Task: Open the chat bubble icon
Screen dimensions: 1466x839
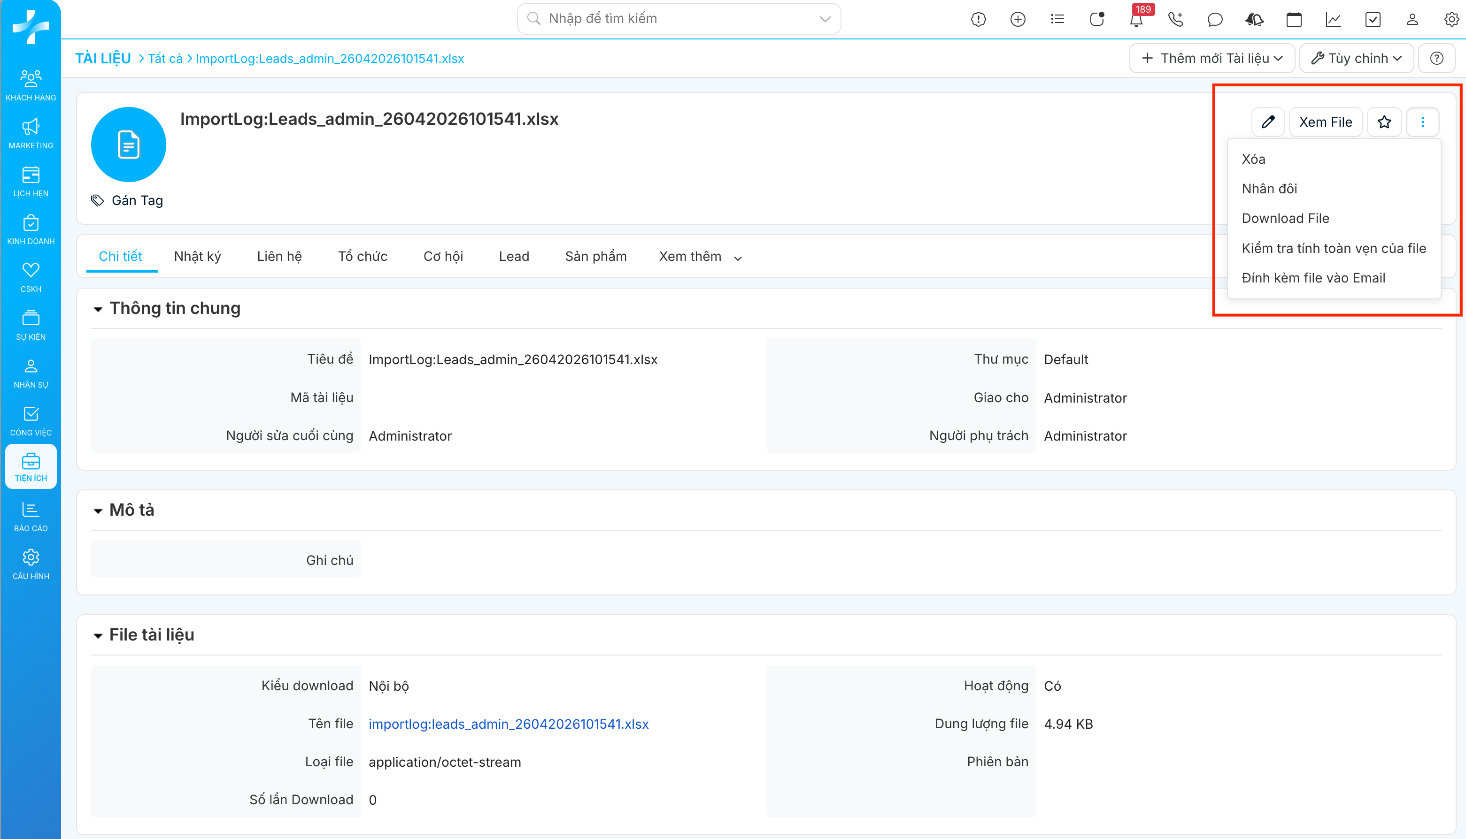Action: pos(1215,20)
